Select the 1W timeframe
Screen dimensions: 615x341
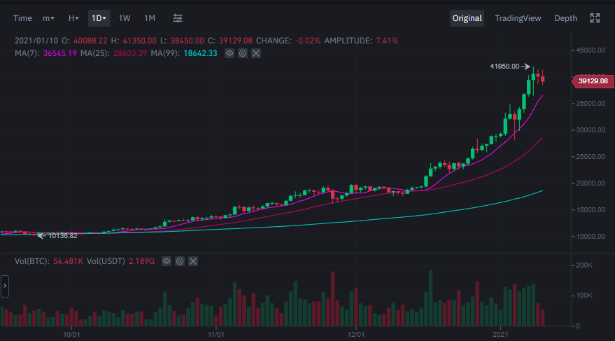pyautogui.click(x=125, y=18)
